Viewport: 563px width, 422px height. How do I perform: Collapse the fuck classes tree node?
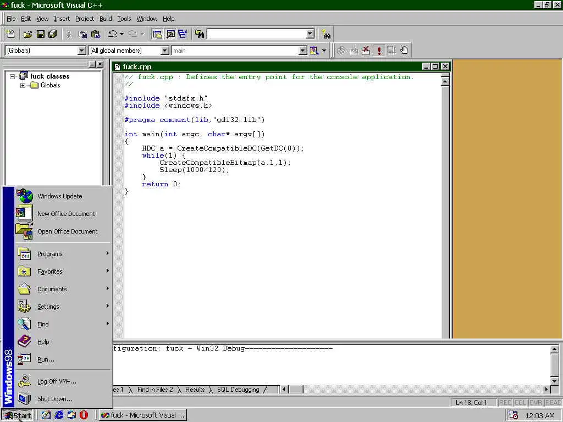pyautogui.click(x=13, y=76)
